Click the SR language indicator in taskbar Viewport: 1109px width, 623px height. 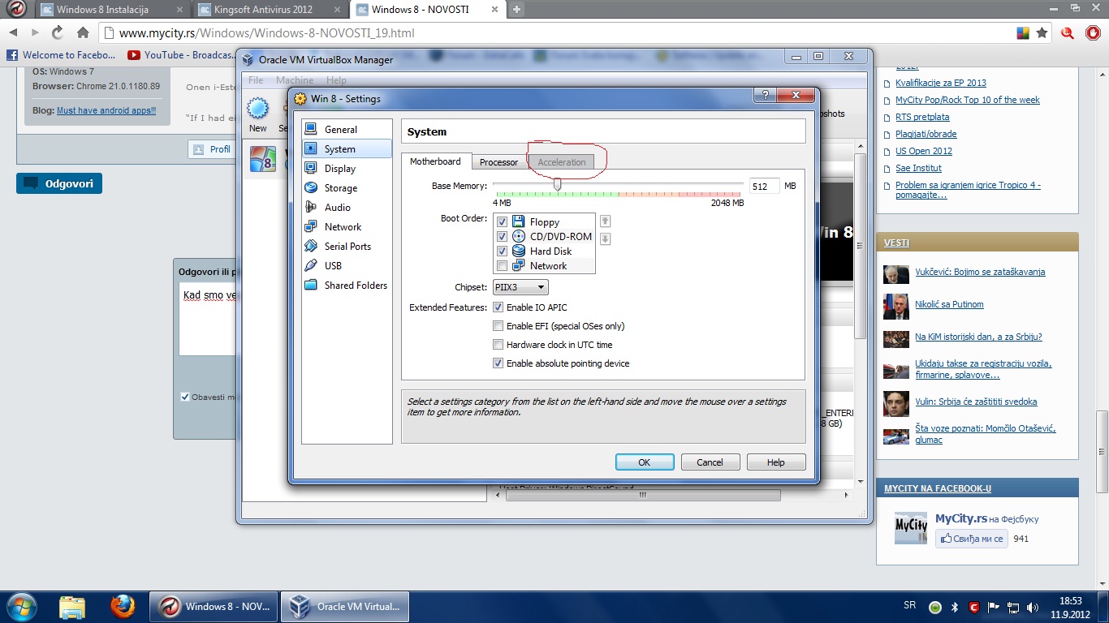click(x=910, y=606)
